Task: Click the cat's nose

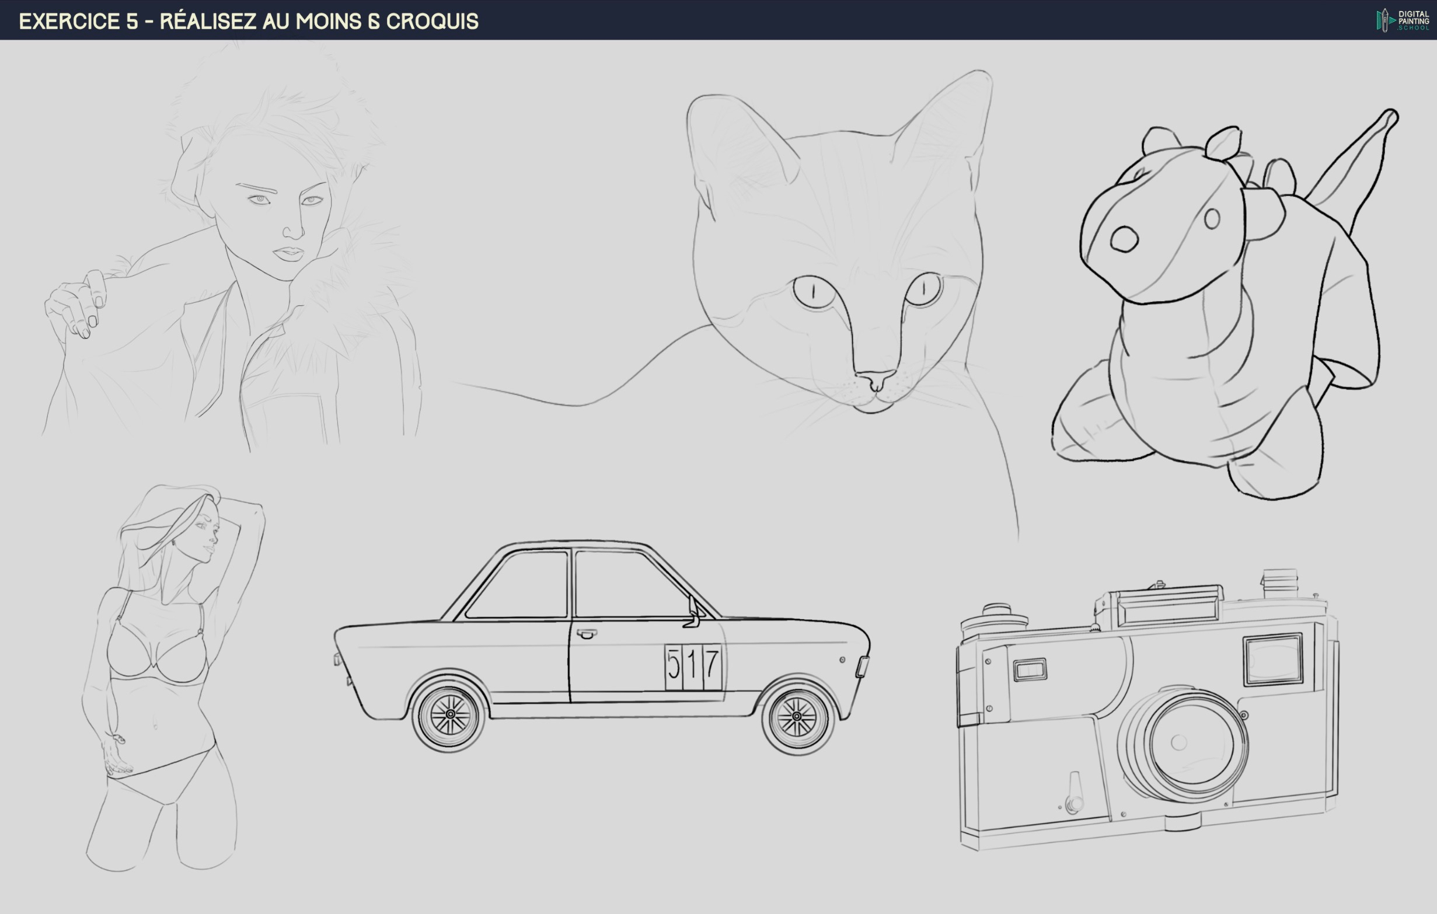Action: tap(875, 379)
